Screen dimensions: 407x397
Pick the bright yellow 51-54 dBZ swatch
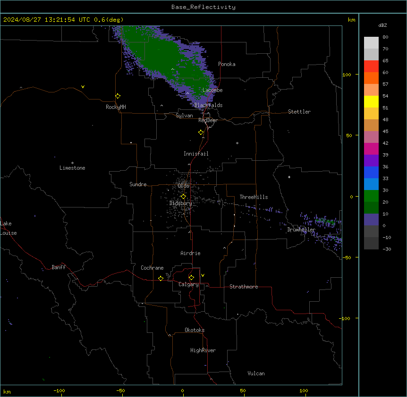[x=371, y=101]
